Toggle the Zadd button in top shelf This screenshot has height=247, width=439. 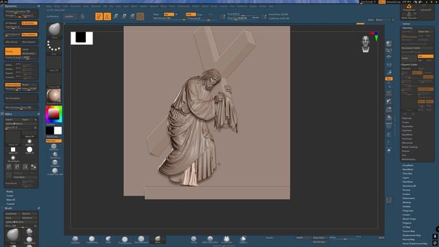point(191,14)
